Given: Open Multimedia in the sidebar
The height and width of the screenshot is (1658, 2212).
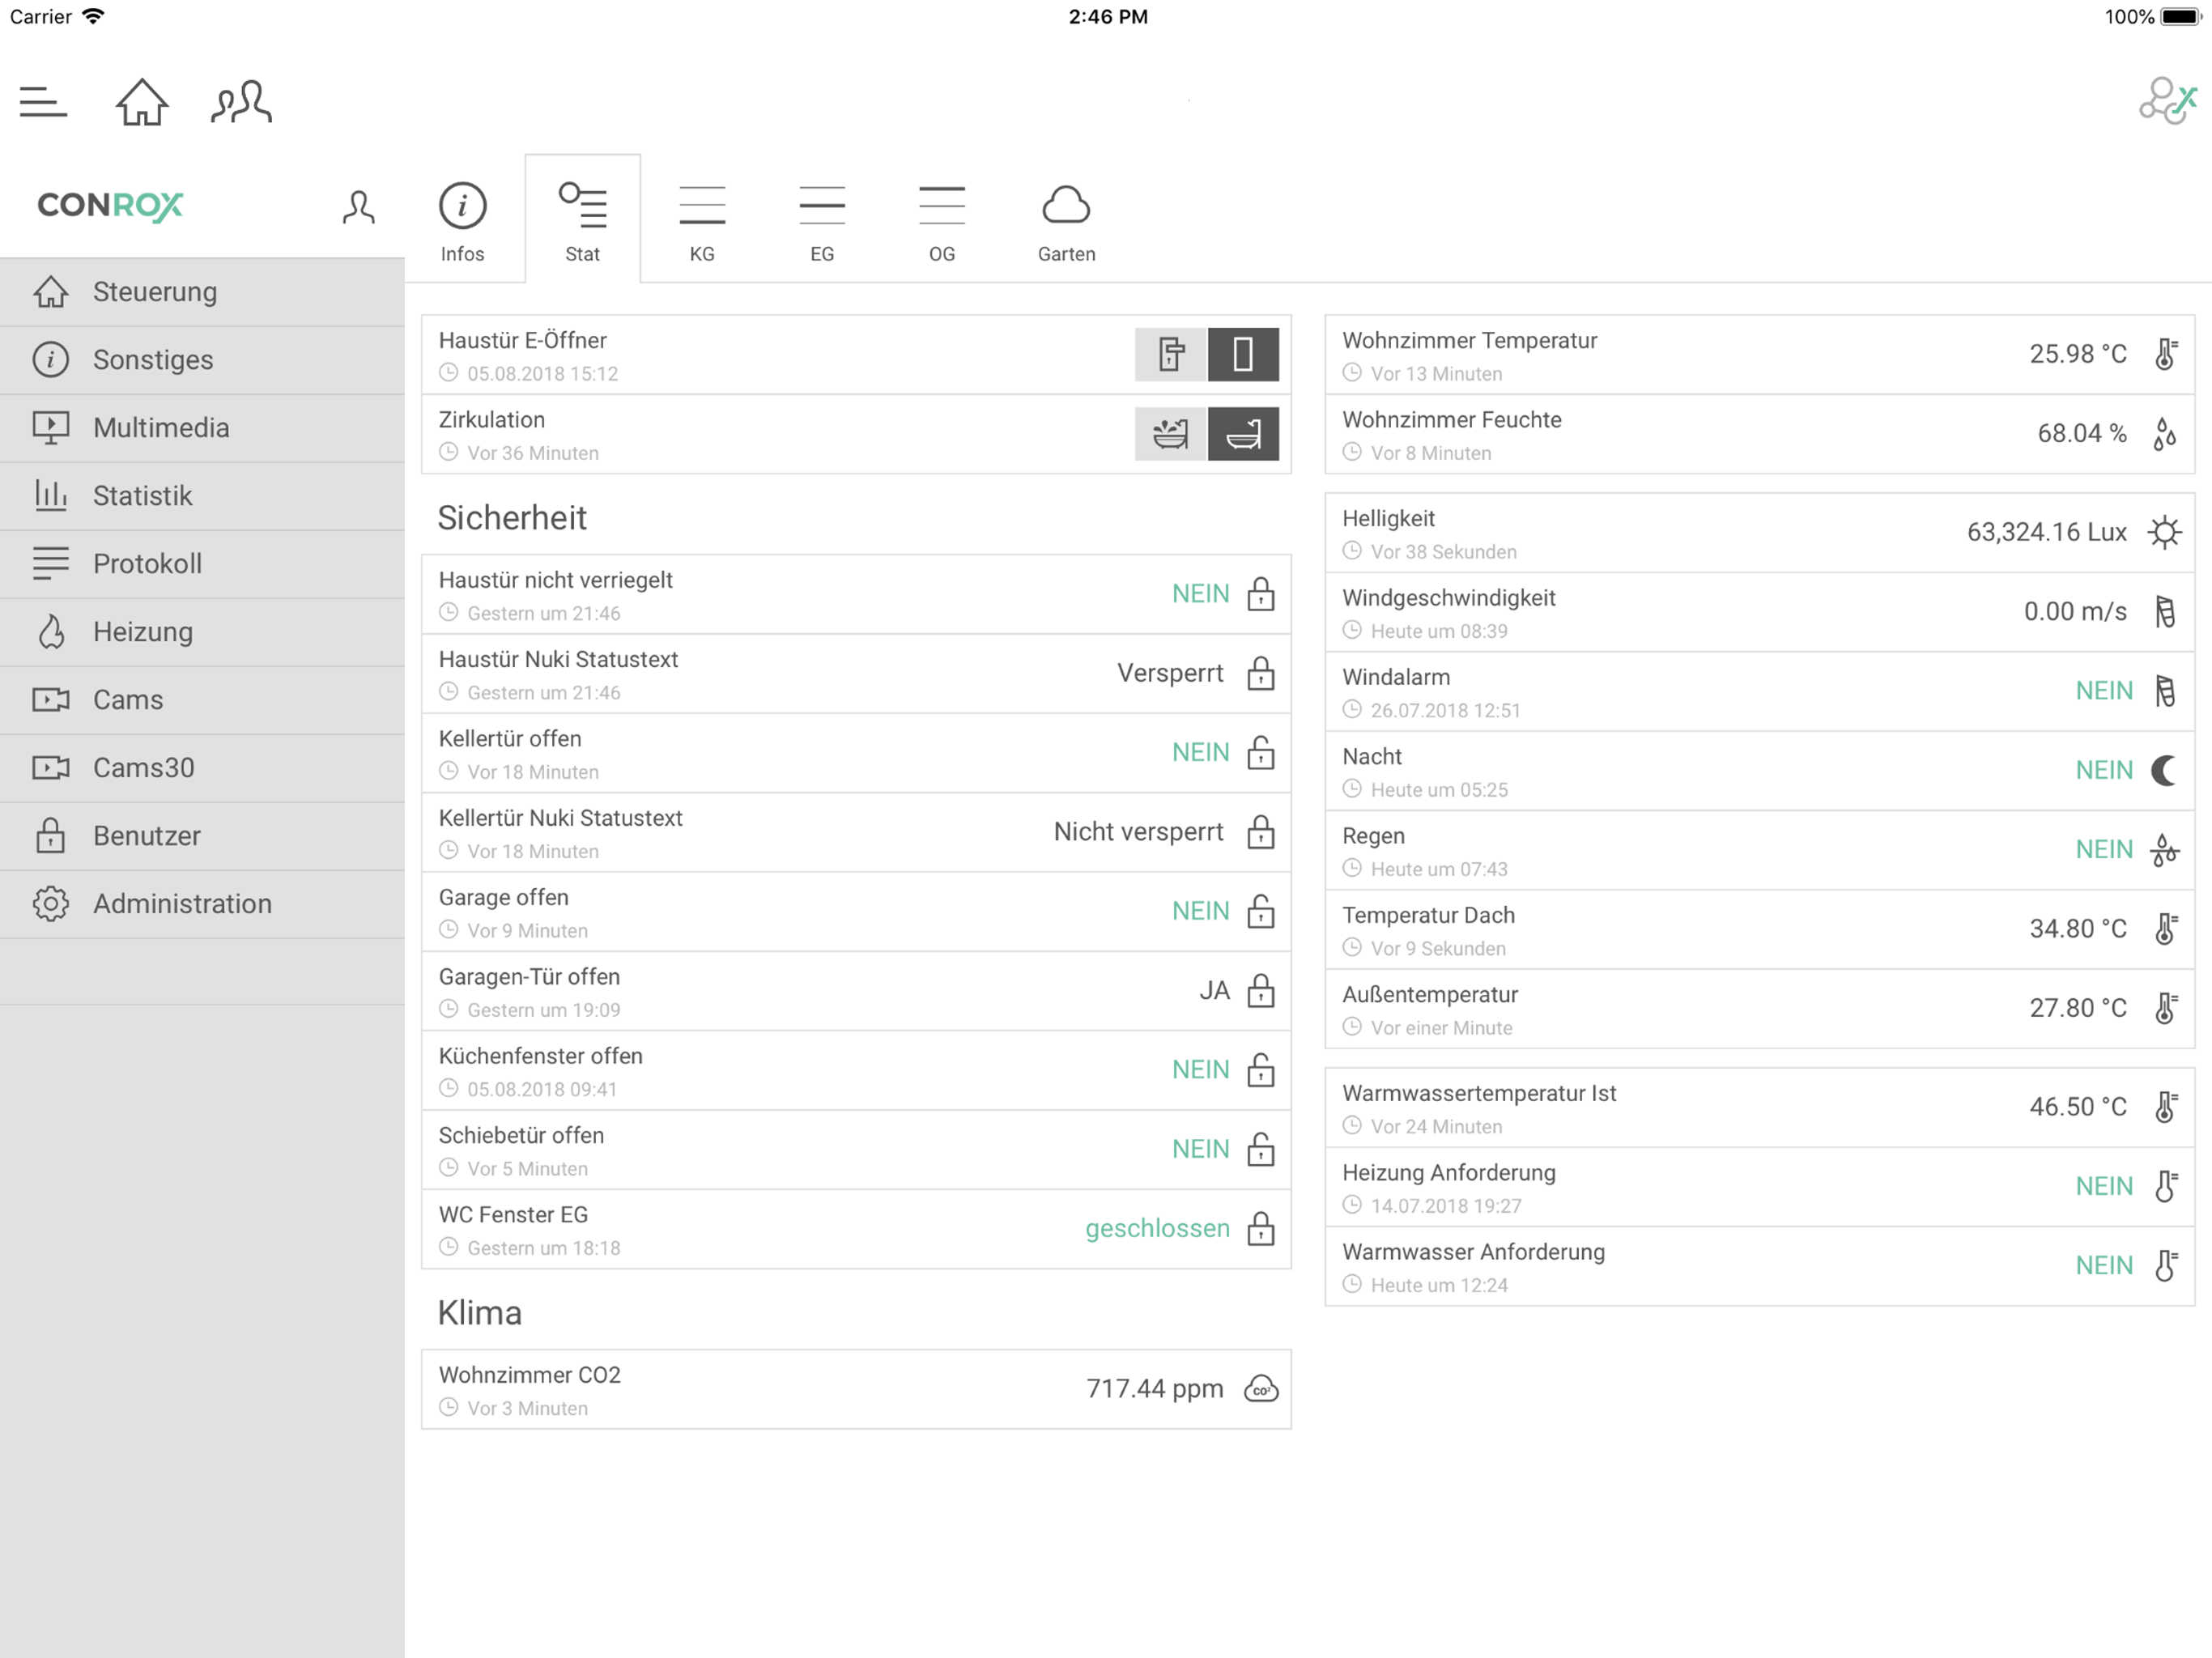Looking at the screenshot, I should (x=202, y=428).
